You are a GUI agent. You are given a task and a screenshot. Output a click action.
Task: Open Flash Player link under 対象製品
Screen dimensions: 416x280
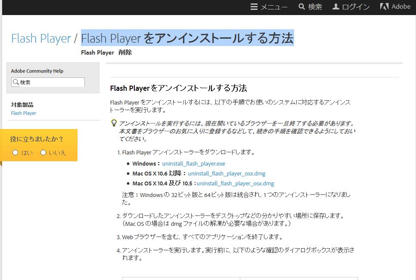tap(24, 113)
